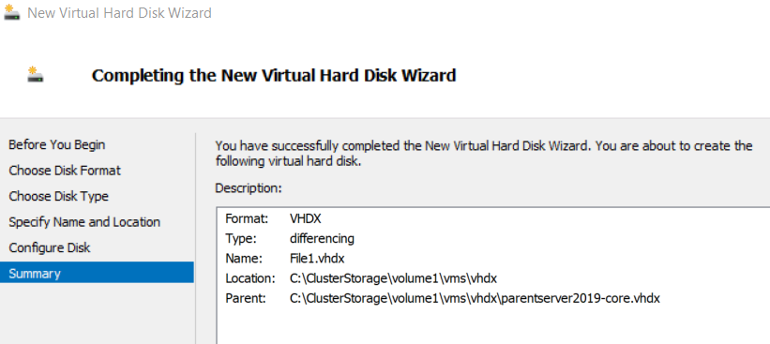Open the Specify Name and Location step

tap(84, 222)
